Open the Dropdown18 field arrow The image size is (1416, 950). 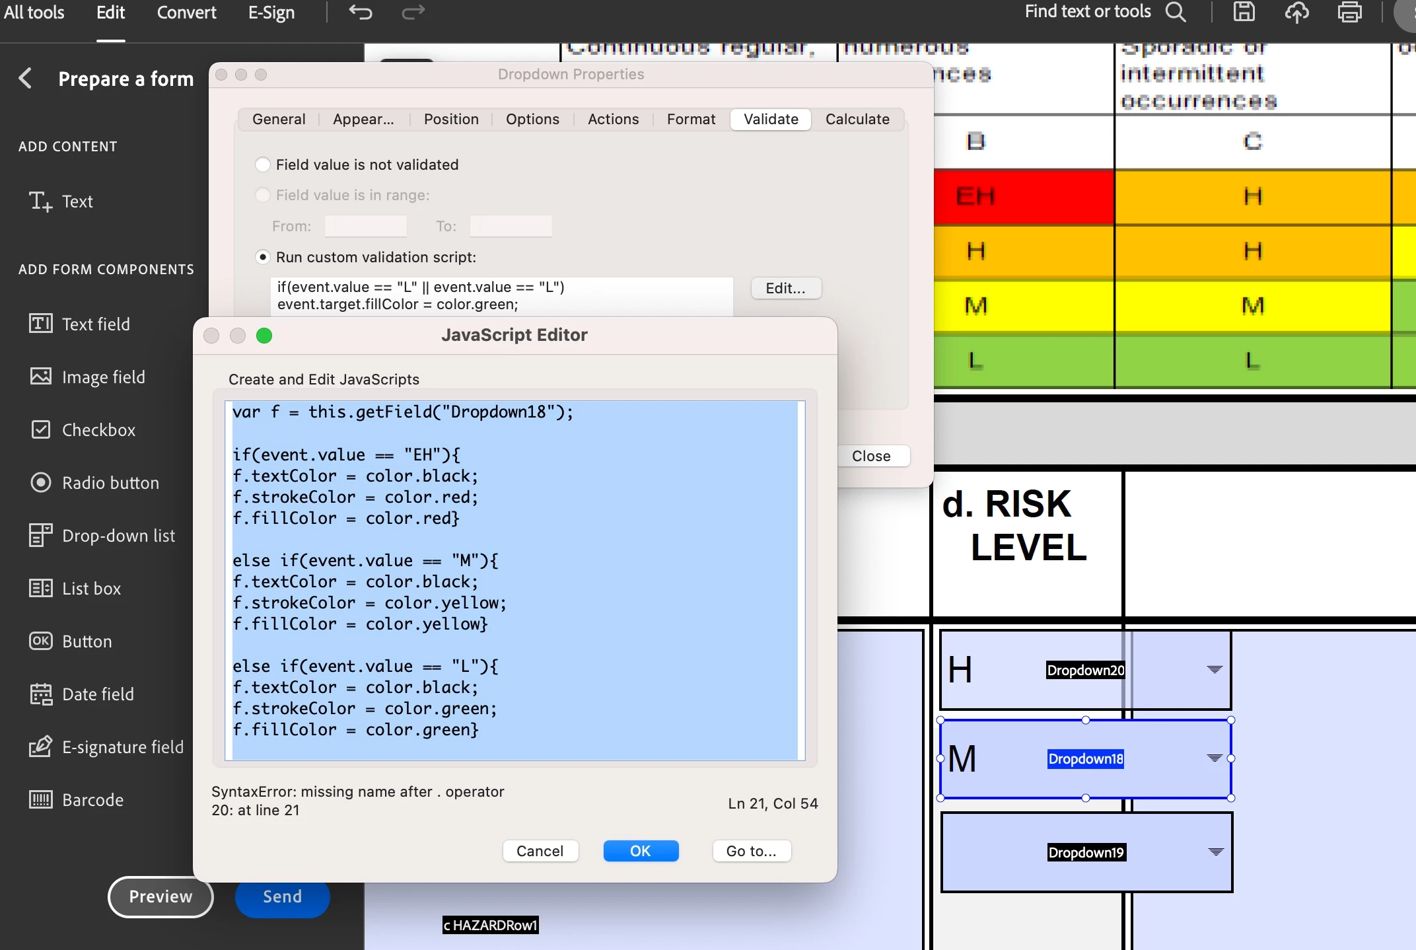pyautogui.click(x=1214, y=758)
